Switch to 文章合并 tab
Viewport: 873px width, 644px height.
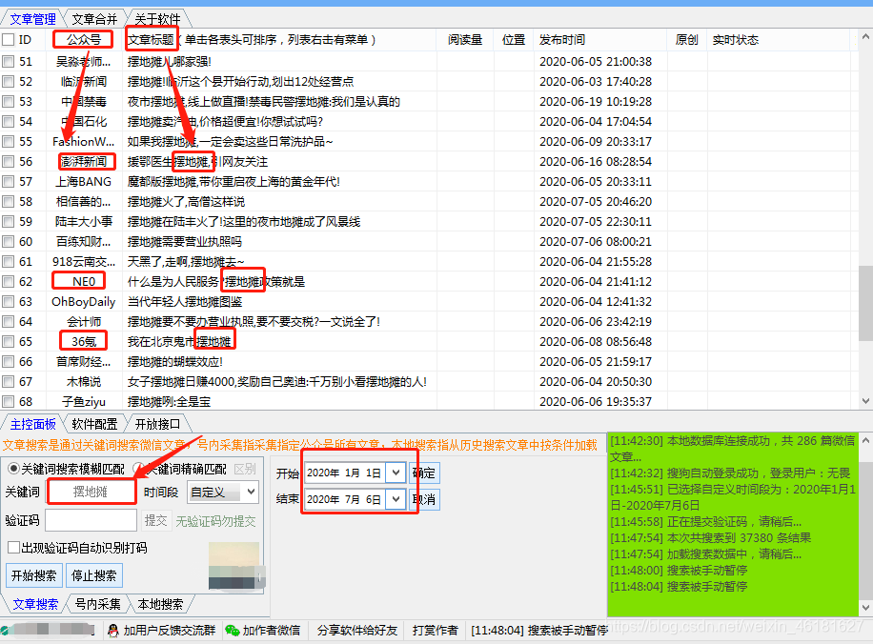click(x=94, y=19)
